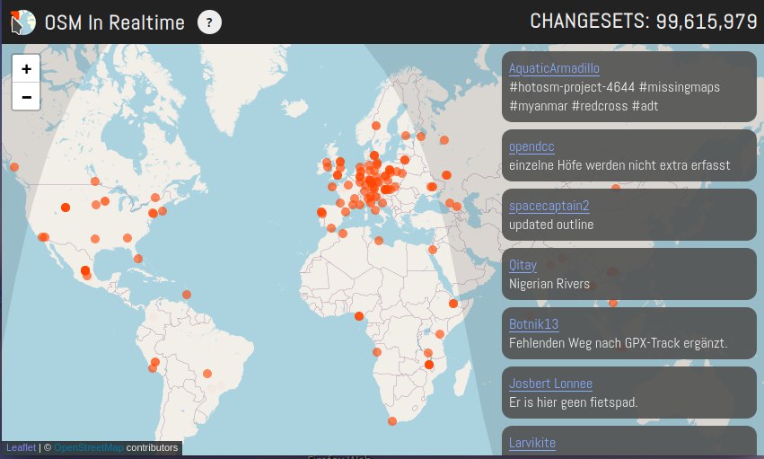
Task: Open opendcc user profile link
Action: click(x=531, y=146)
